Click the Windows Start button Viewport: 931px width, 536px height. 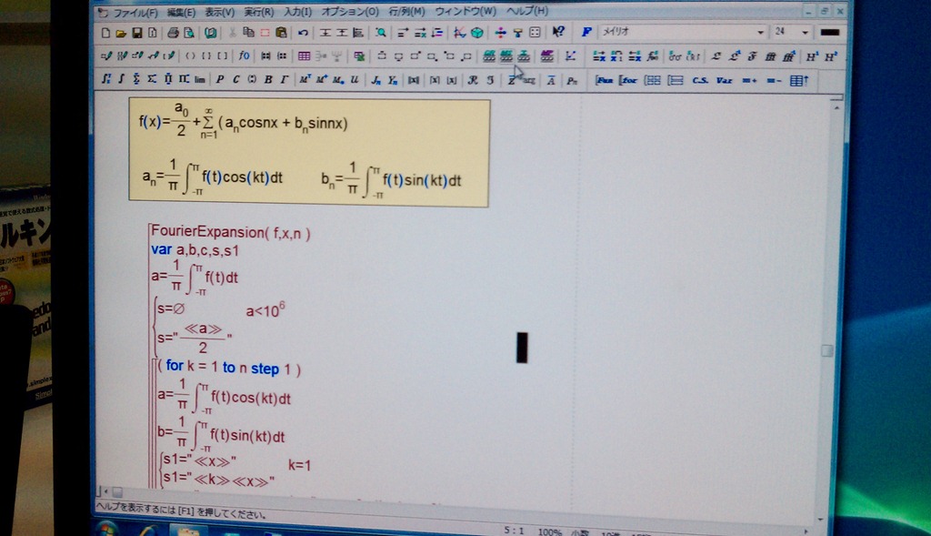coord(106,529)
